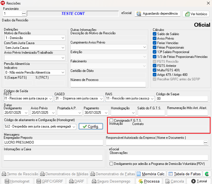Click the printer icon for Termo de Rescisão
This screenshot has width=212, height=184.
4,174
